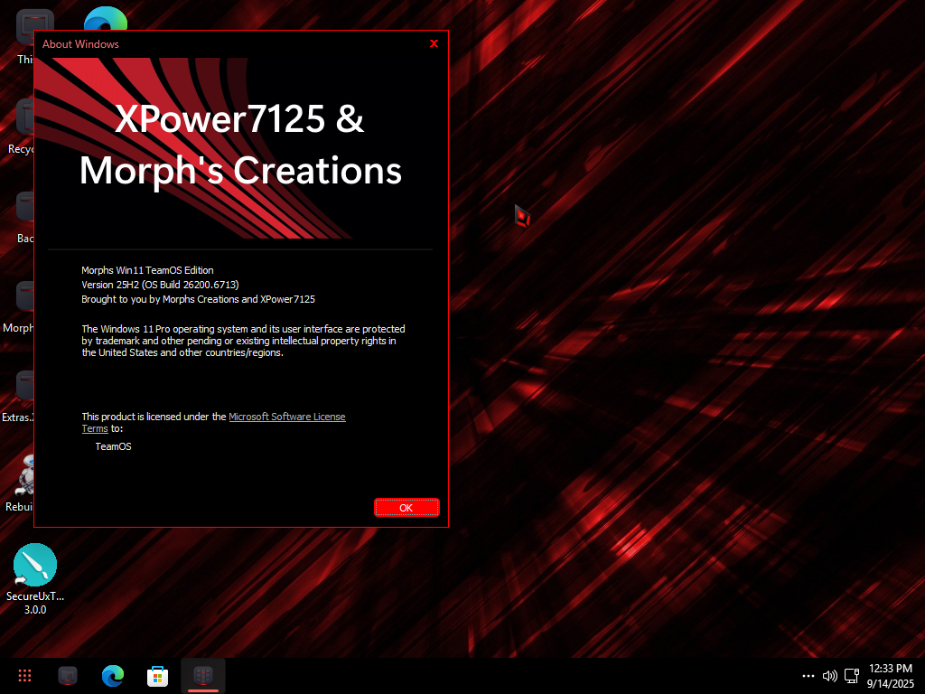The image size is (925, 694).
Task: Select the SecureUxTheme 3.0.0 desktop shortcut
Action: [x=34, y=567]
